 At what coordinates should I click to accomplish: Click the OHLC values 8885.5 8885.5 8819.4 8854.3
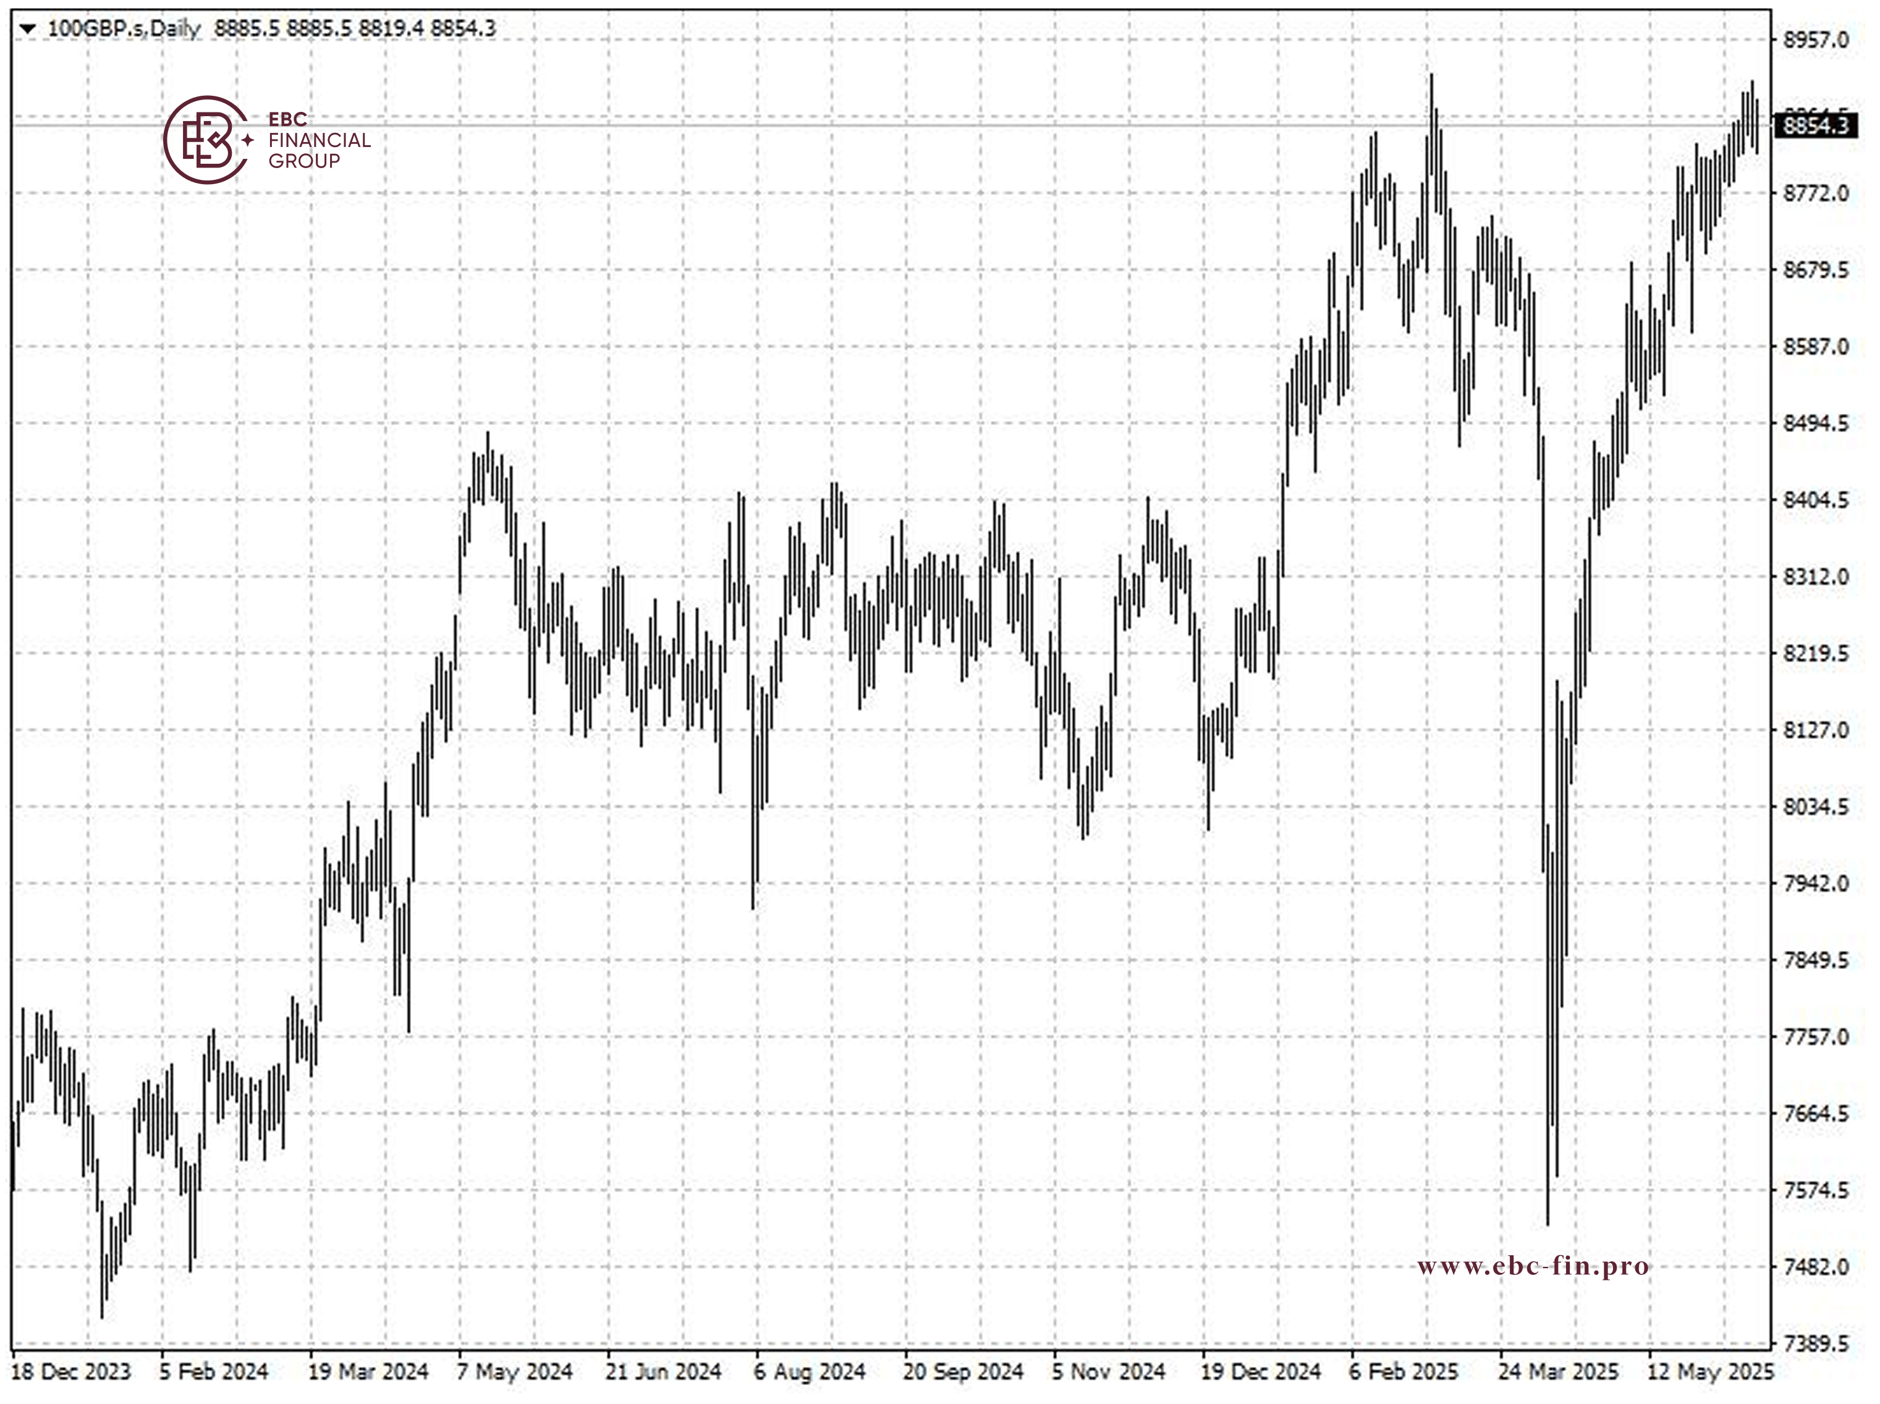click(x=355, y=29)
